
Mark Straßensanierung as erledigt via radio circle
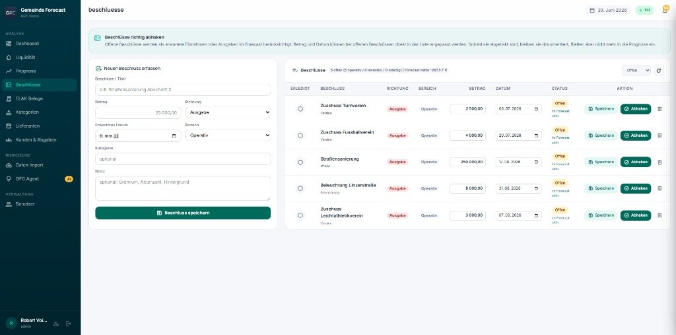click(300, 163)
